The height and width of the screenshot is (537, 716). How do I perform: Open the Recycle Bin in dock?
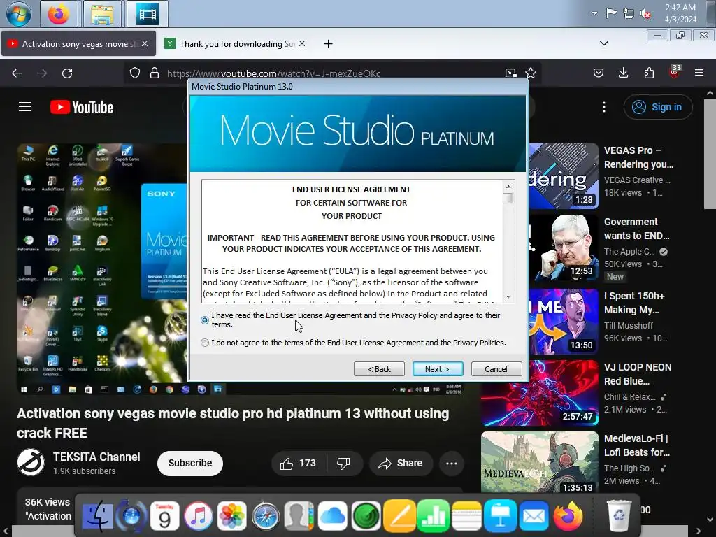coord(619,516)
